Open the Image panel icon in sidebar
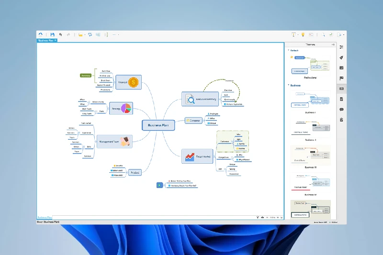The width and height of the screenshot is (383, 255). [x=341, y=67]
